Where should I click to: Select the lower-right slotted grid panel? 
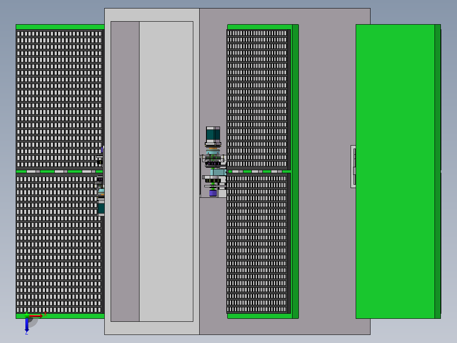(x=257, y=243)
